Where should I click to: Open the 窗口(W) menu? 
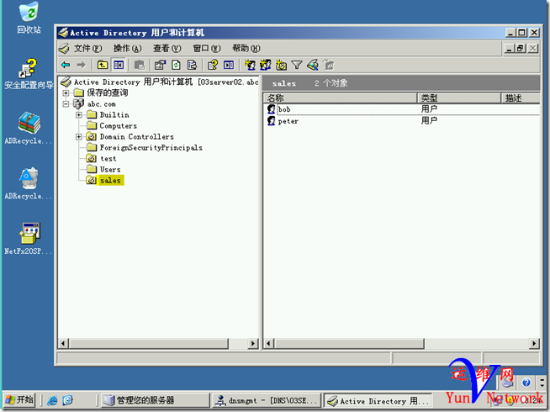point(207,49)
